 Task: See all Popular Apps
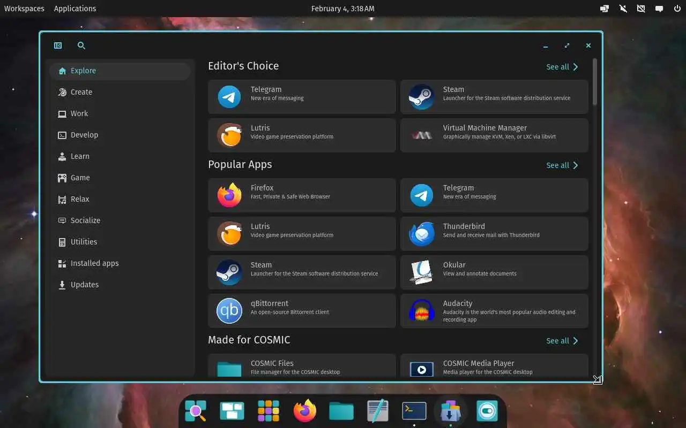click(562, 165)
